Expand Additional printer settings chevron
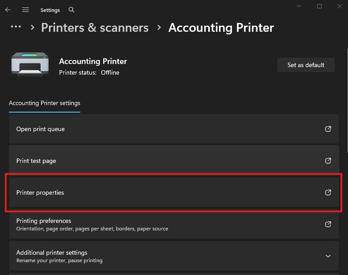This screenshot has width=348, height=275. (328, 256)
